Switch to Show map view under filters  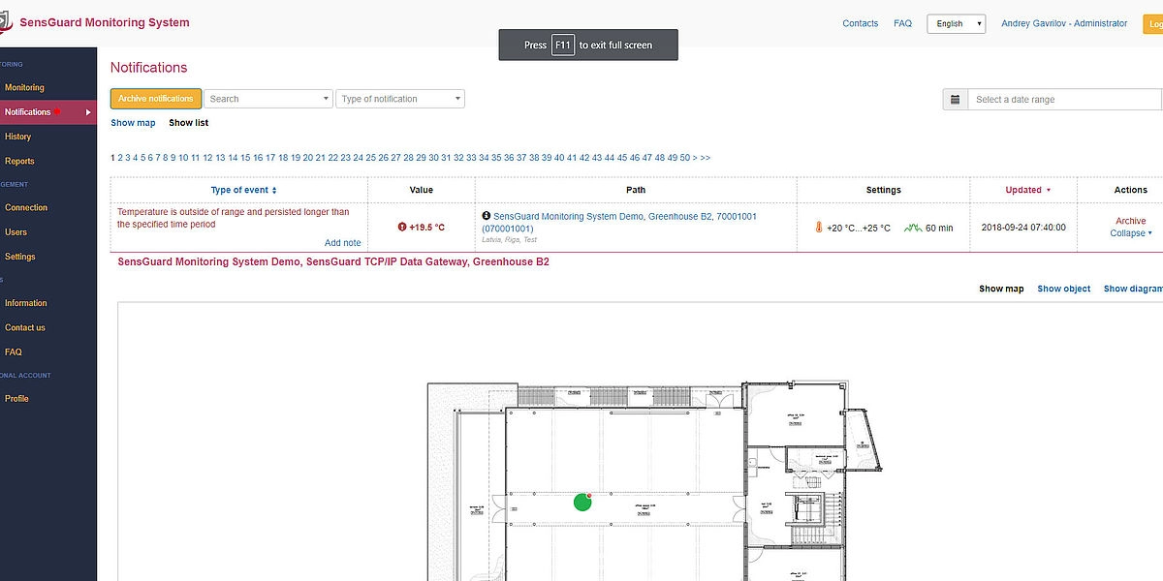point(133,123)
